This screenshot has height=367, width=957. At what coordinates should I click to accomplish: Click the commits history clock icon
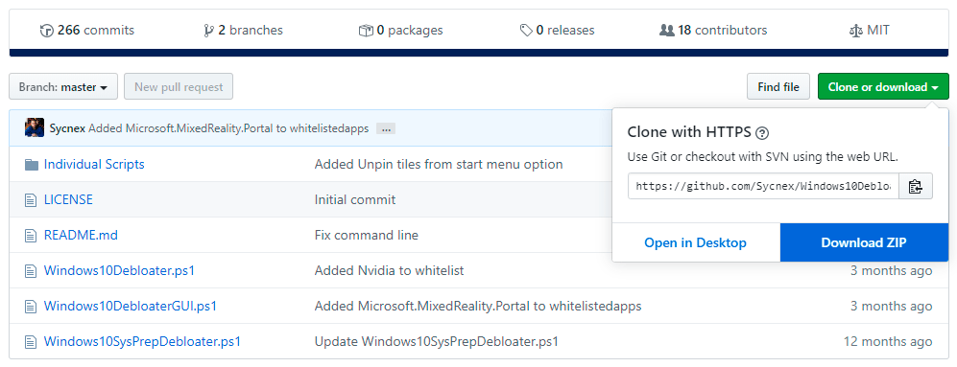[x=46, y=31]
